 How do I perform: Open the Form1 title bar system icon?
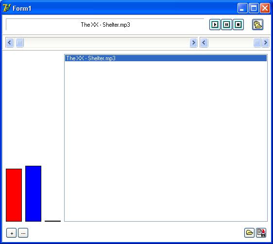7,8
